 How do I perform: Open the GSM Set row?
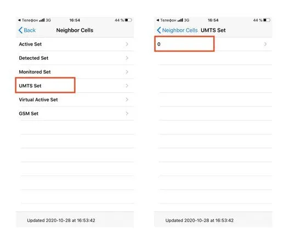pyautogui.click(x=75, y=114)
